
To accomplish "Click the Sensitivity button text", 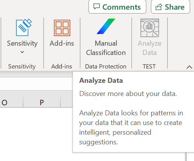I will coord(22,43).
